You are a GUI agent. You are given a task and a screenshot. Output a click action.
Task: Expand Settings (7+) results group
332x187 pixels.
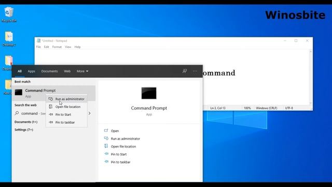[24, 130]
